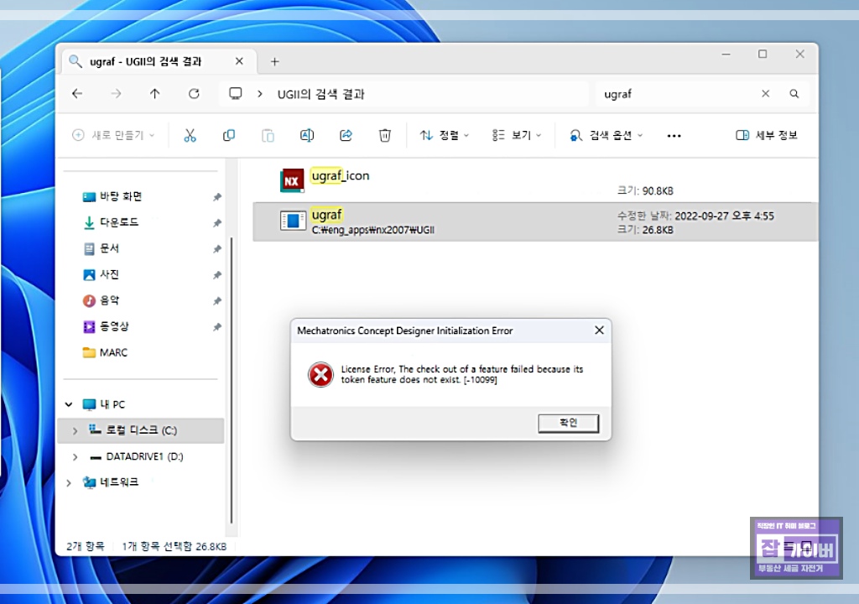Select 내 PC in navigation tree

tap(104, 404)
